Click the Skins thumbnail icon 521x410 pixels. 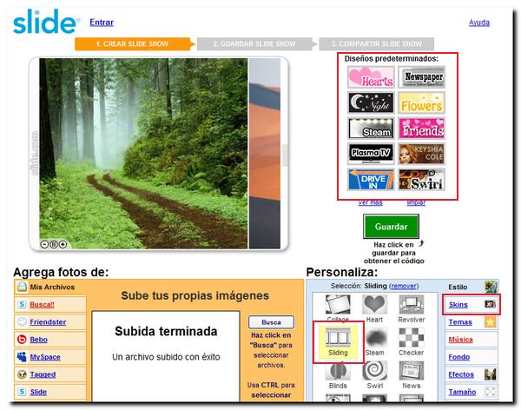pos(491,304)
